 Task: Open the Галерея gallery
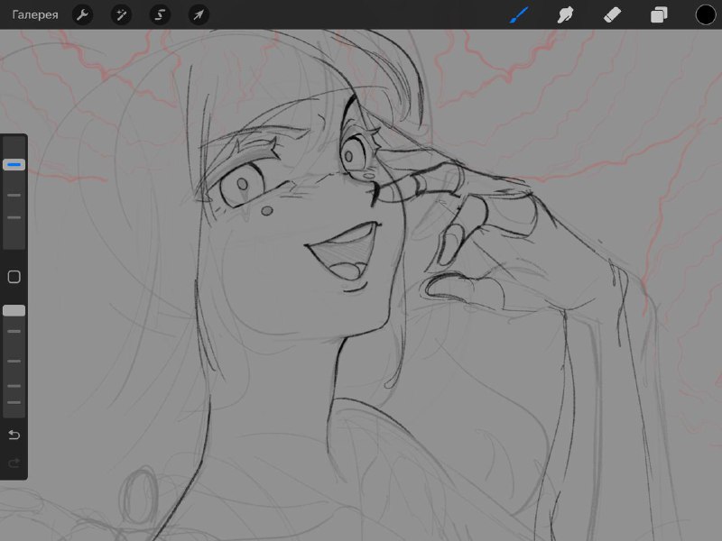click(x=35, y=14)
